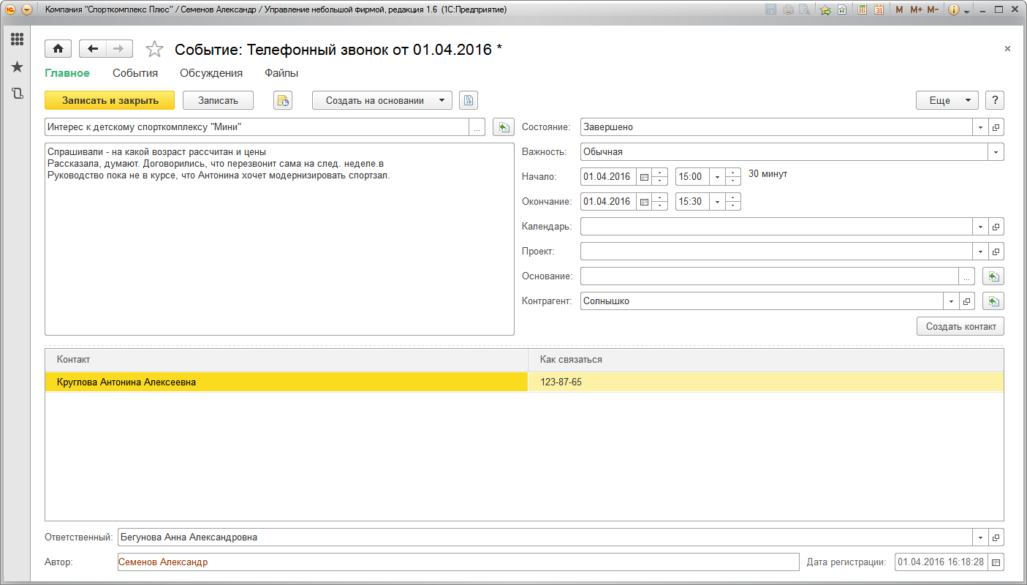Click the ellipsis button of the Основание field

(966, 276)
